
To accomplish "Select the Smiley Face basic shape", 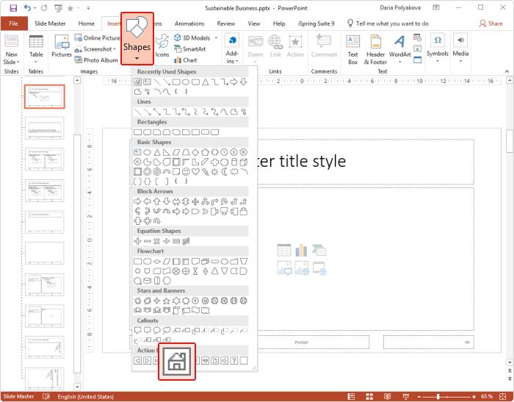I will 186,171.
